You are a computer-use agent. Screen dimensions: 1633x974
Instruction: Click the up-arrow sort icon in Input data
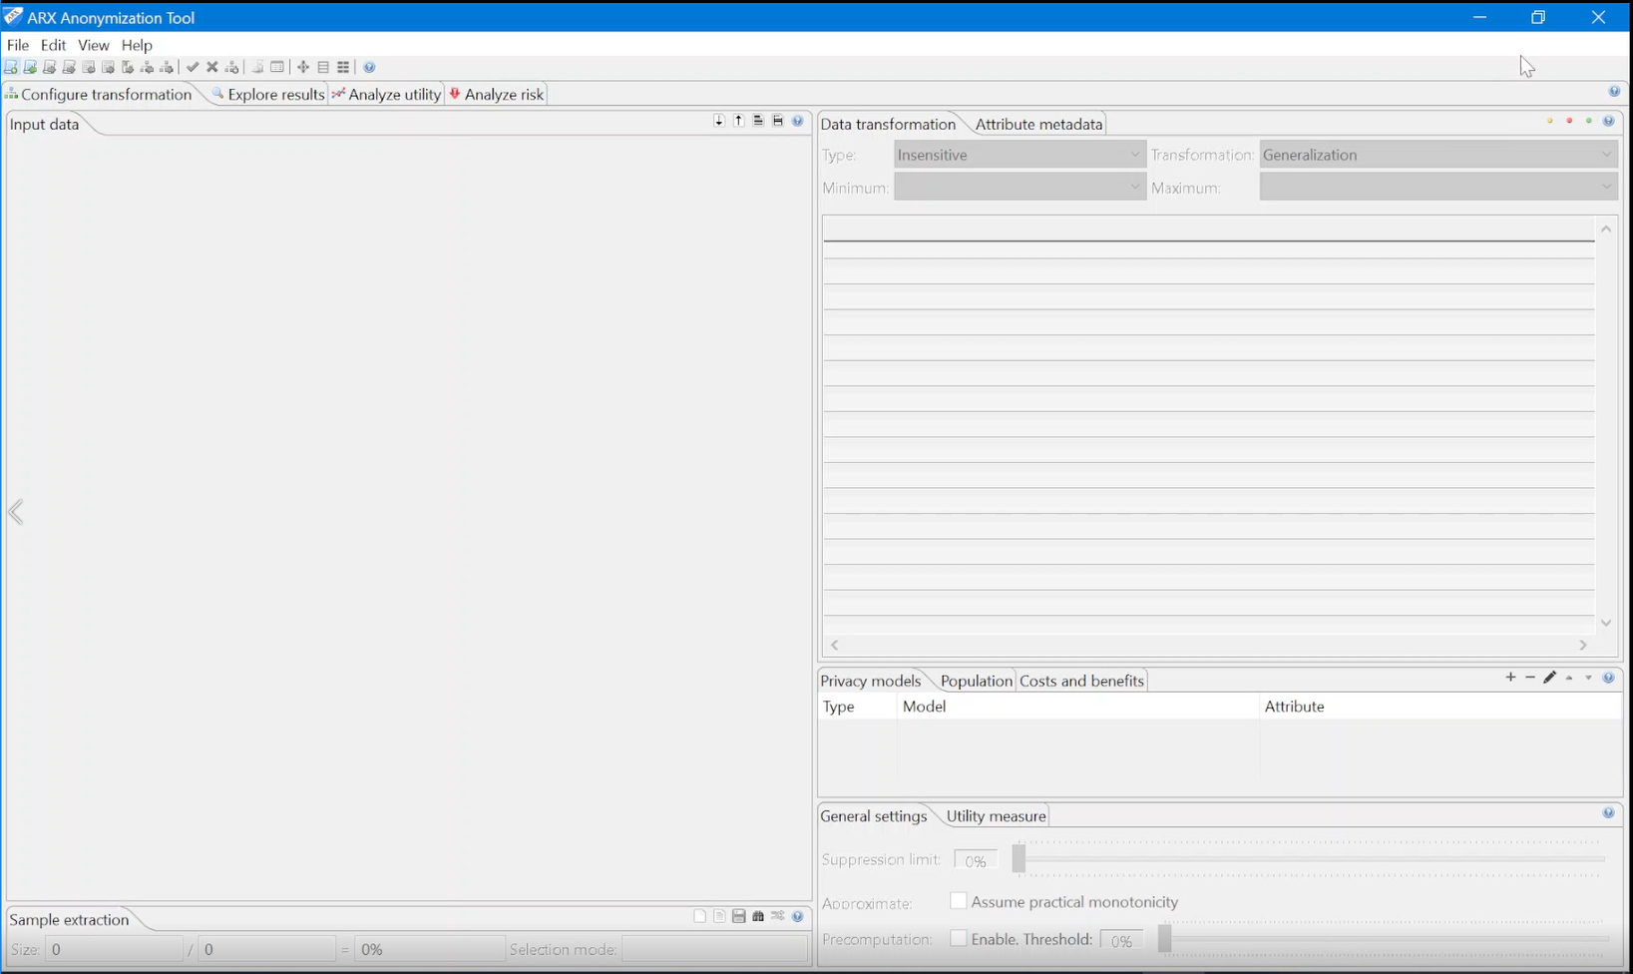tap(739, 121)
